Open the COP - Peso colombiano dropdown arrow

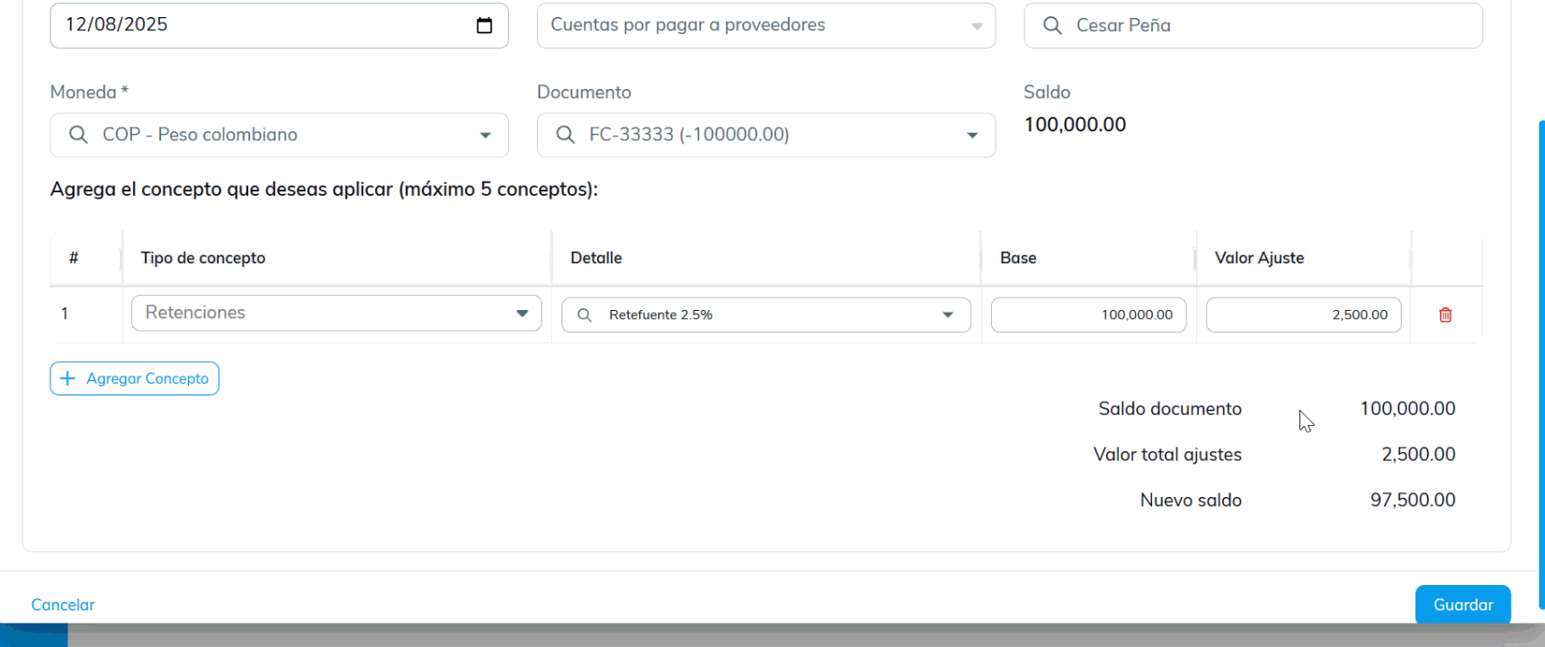pos(485,136)
